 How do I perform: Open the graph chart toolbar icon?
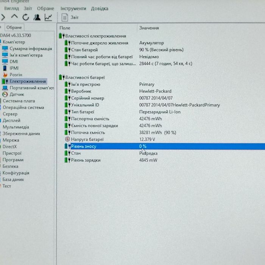(48, 17)
